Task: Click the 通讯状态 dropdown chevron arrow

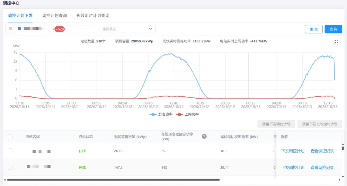Action: [x=150, y=29]
